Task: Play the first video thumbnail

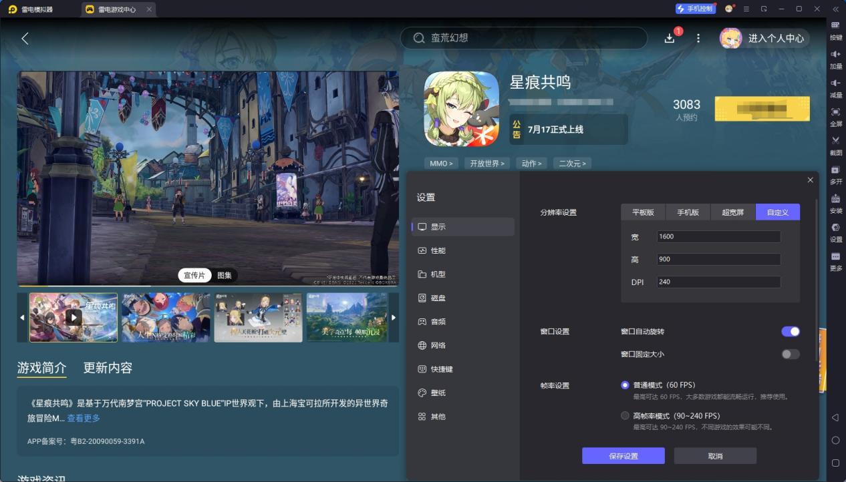Action: [x=74, y=317]
